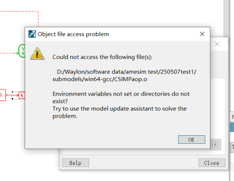Viewport: 234px width, 181px height.
Task: Click the Close button in background dialog
Action: [x=212, y=163]
